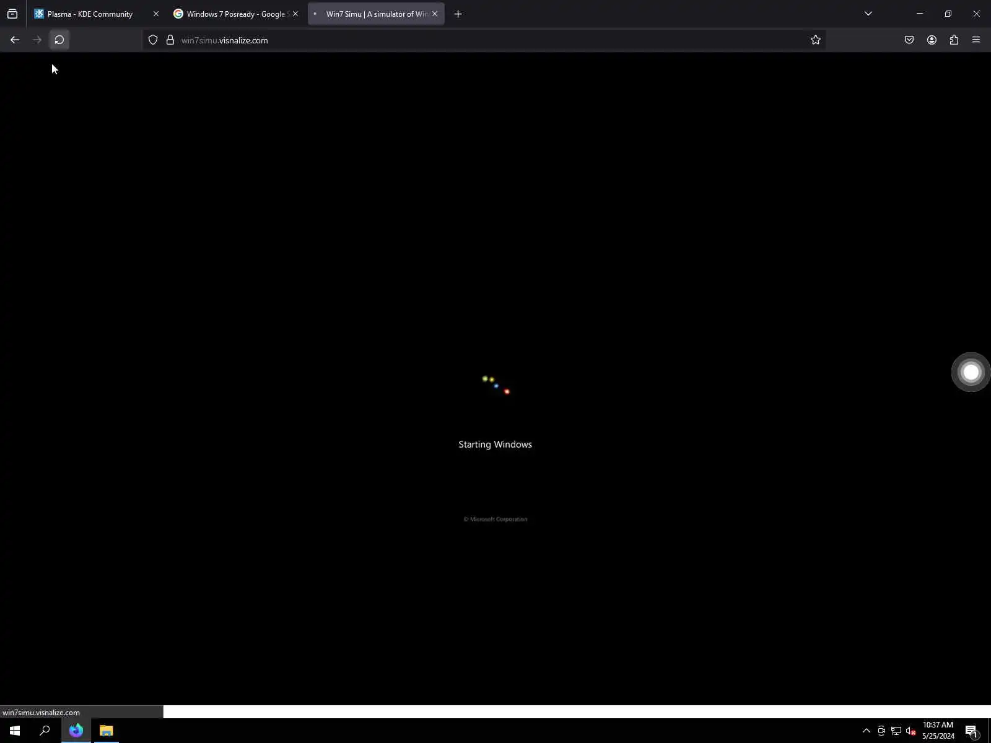
Task: Open the notification center icon
Action: tap(972, 731)
